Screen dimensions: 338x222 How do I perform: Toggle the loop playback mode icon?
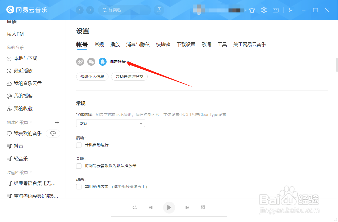point(135,207)
